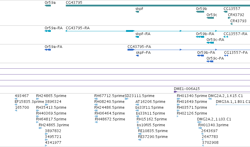Click the 3896324 feature label
This screenshot has height=147, width=250.
[x=53, y=102]
